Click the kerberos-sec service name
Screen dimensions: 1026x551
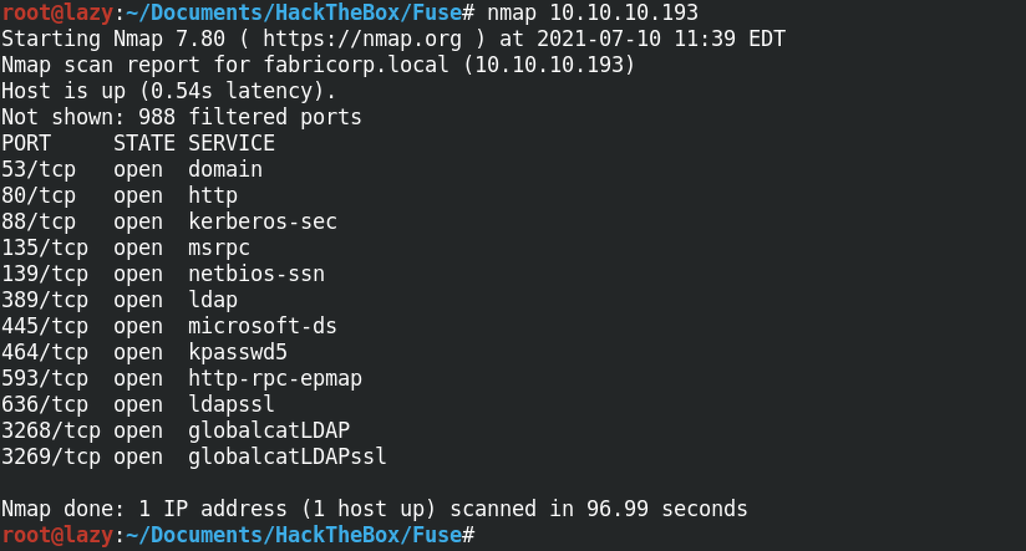(263, 221)
